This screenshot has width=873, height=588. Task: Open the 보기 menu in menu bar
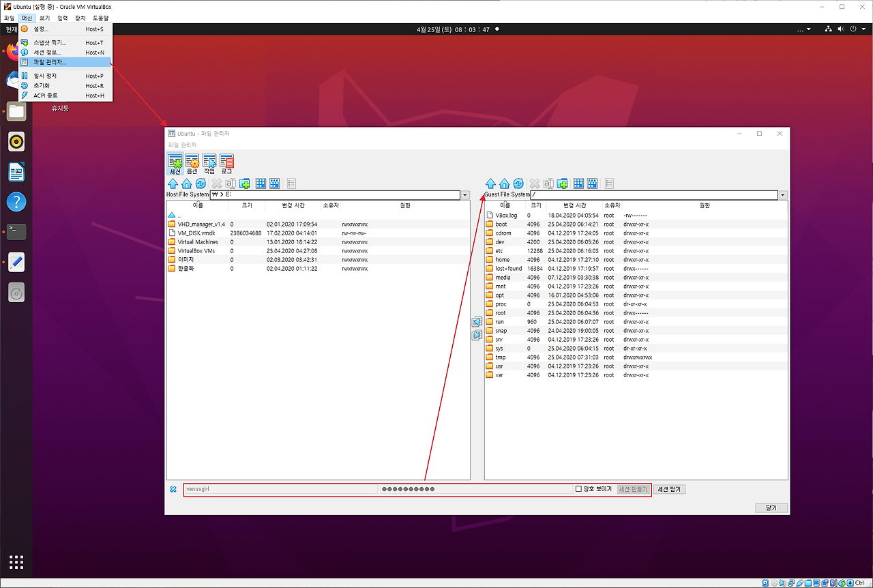(x=45, y=18)
